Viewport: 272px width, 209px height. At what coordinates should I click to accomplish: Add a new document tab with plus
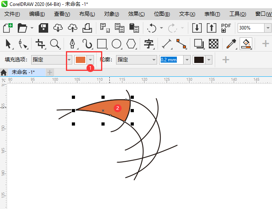click(x=50, y=72)
